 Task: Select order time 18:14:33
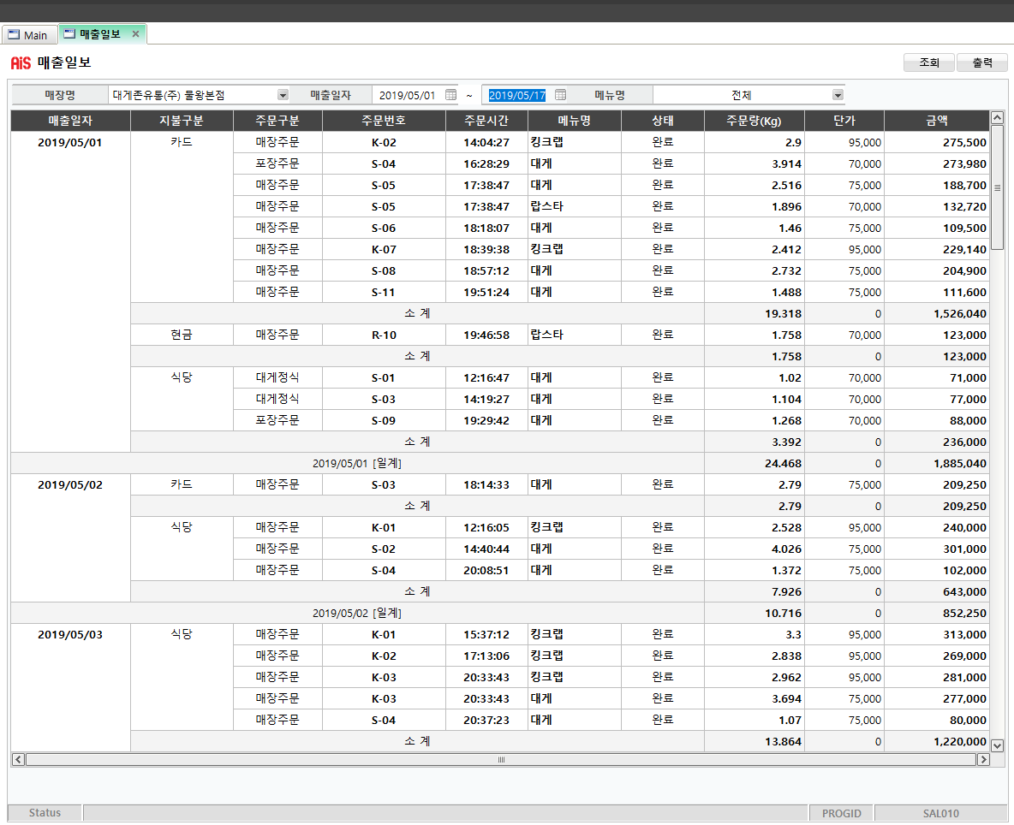[486, 485]
